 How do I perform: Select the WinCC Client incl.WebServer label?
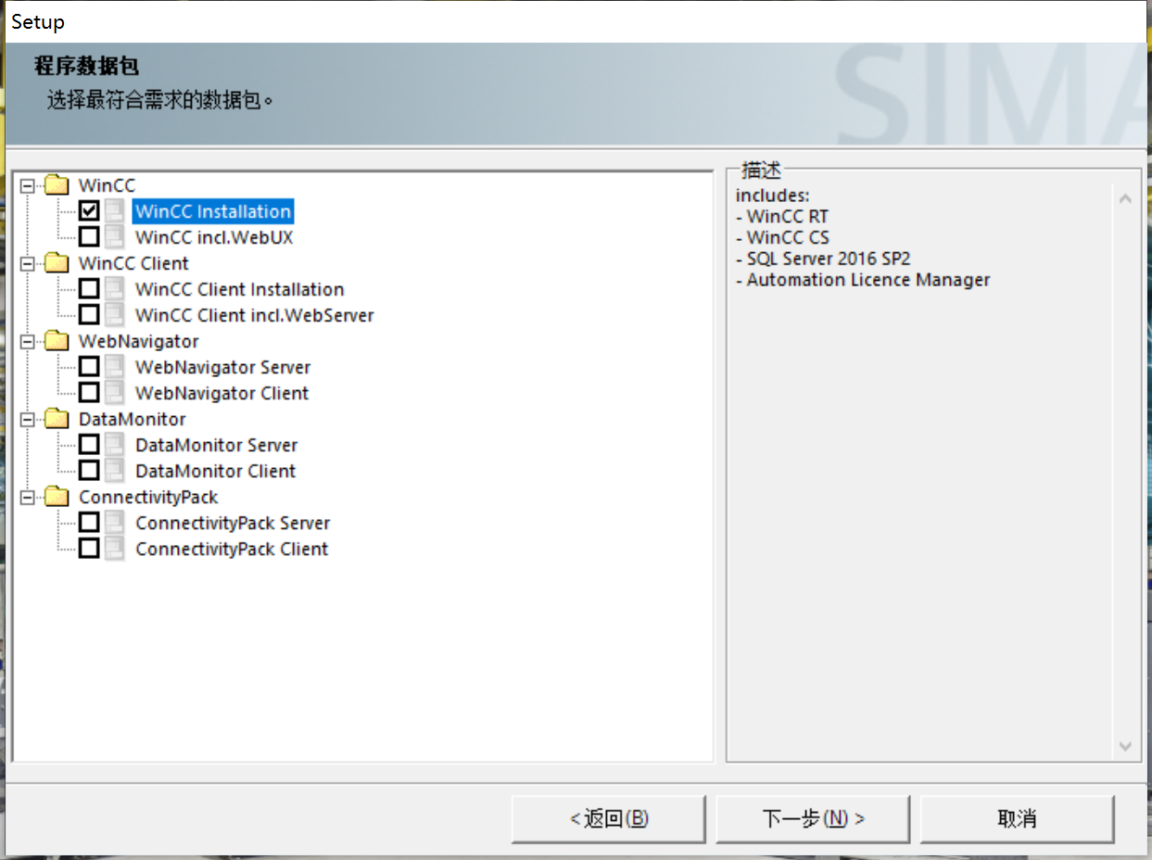254,315
